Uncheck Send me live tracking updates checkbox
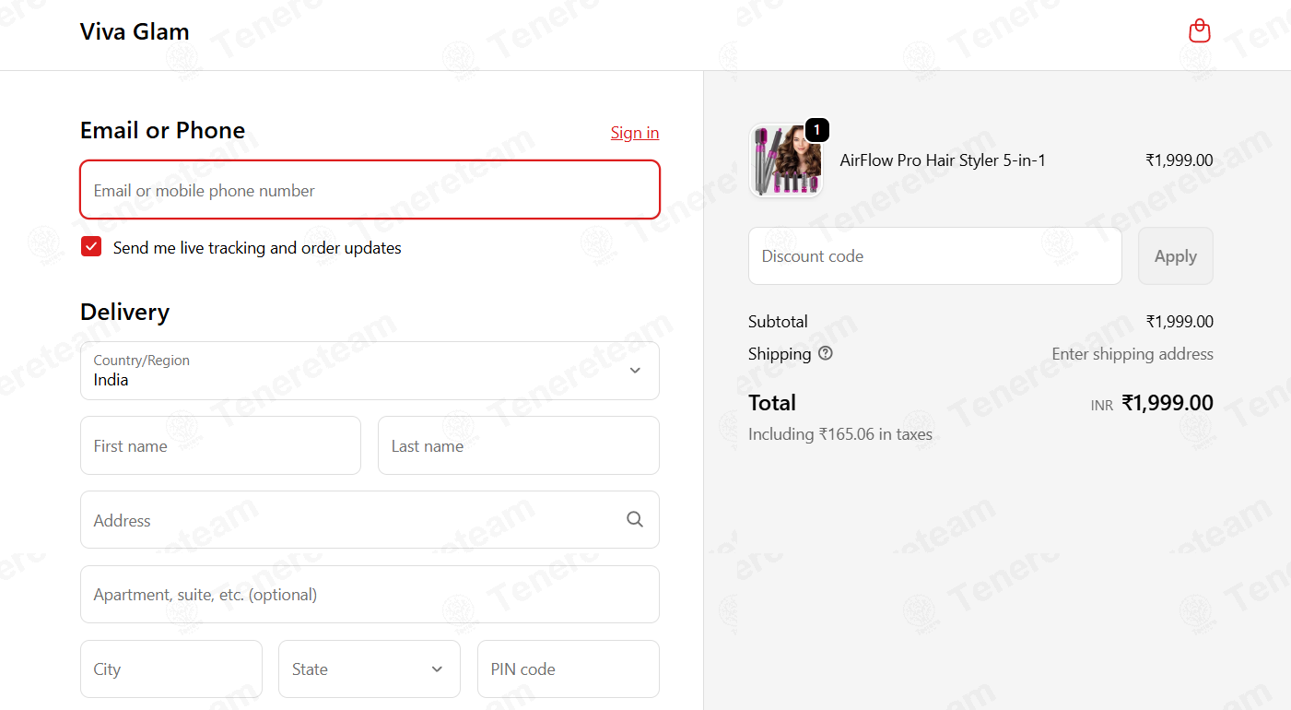The height and width of the screenshot is (710, 1291). pyautogui.click(x=91, y=246)
